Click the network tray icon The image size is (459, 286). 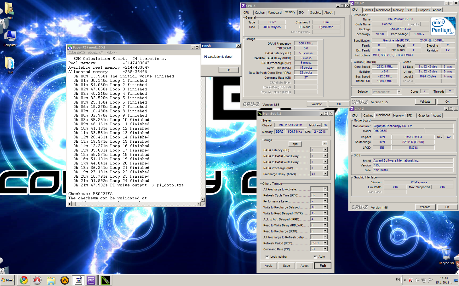click(423, 280)
